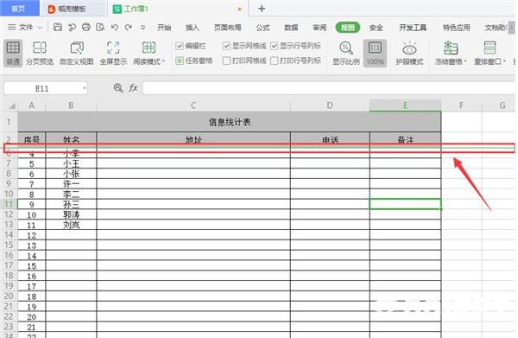This screenshot has width=518, height=338.
Task: Open 分页预览 page break preview
Action: [x=40, y=53]
